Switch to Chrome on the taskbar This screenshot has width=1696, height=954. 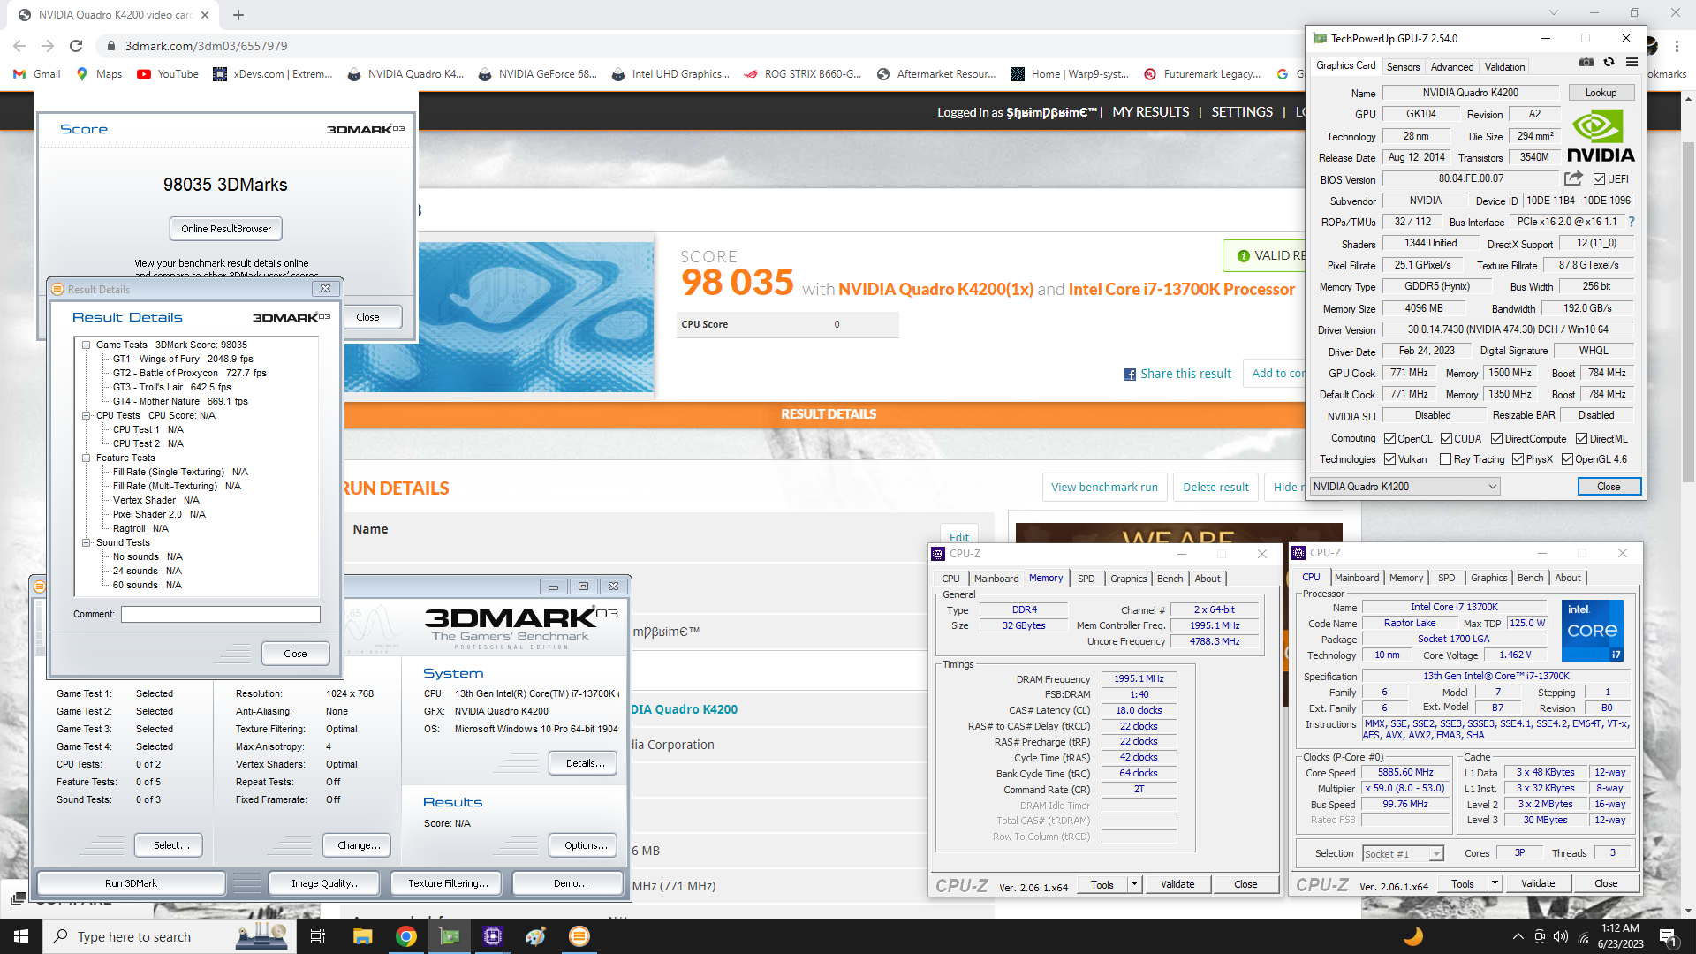tap(406, 936)
